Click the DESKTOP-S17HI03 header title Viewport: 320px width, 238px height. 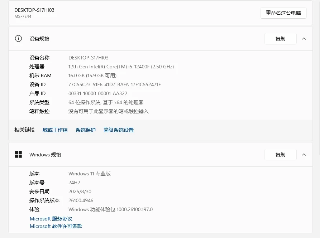[x=34, y=10]
